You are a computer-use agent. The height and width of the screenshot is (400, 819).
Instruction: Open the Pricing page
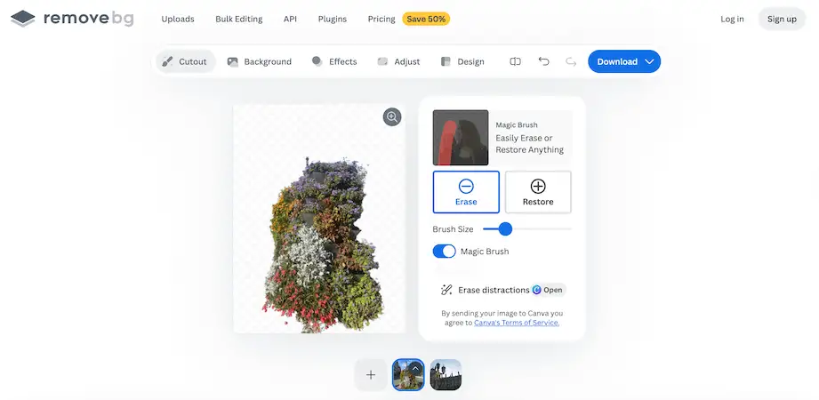click(381, 19)
